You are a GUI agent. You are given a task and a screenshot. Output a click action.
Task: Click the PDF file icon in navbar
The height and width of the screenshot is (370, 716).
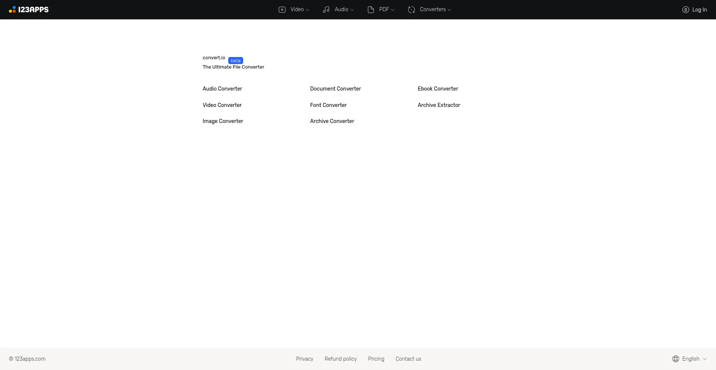(370, 9)
